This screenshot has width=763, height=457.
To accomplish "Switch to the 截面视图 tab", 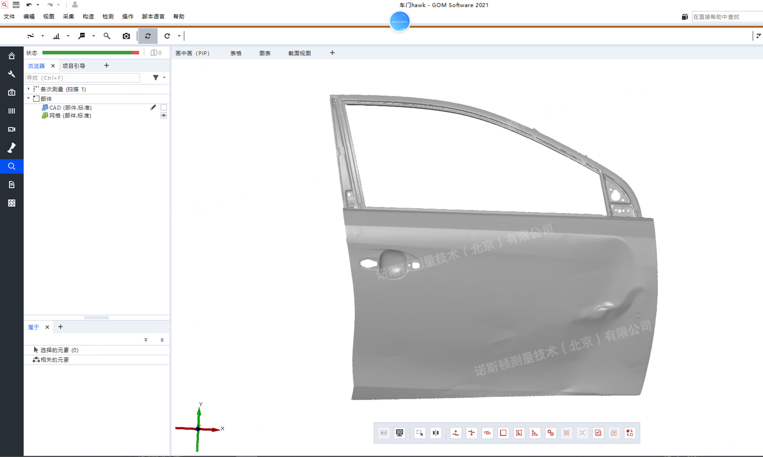I will (x=299, y=53).
